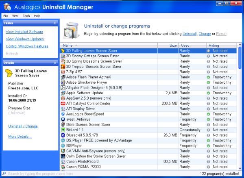Click the green Trustworthy icon for AusLogics BoostSpeed
This screenshot has width=244, height=178.
click(x=208, y=114)
